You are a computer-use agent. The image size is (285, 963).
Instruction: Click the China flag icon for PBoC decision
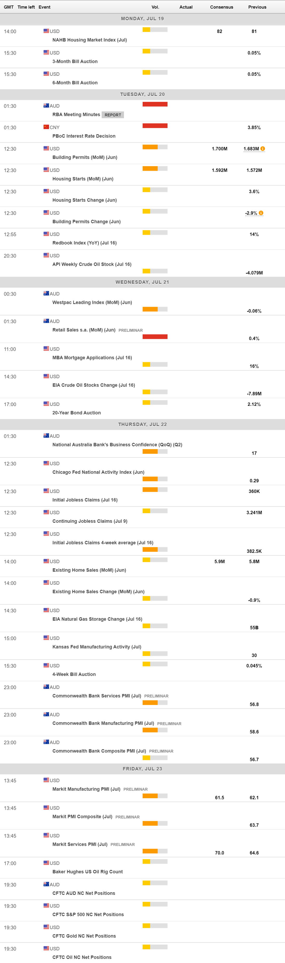point(46,127)
